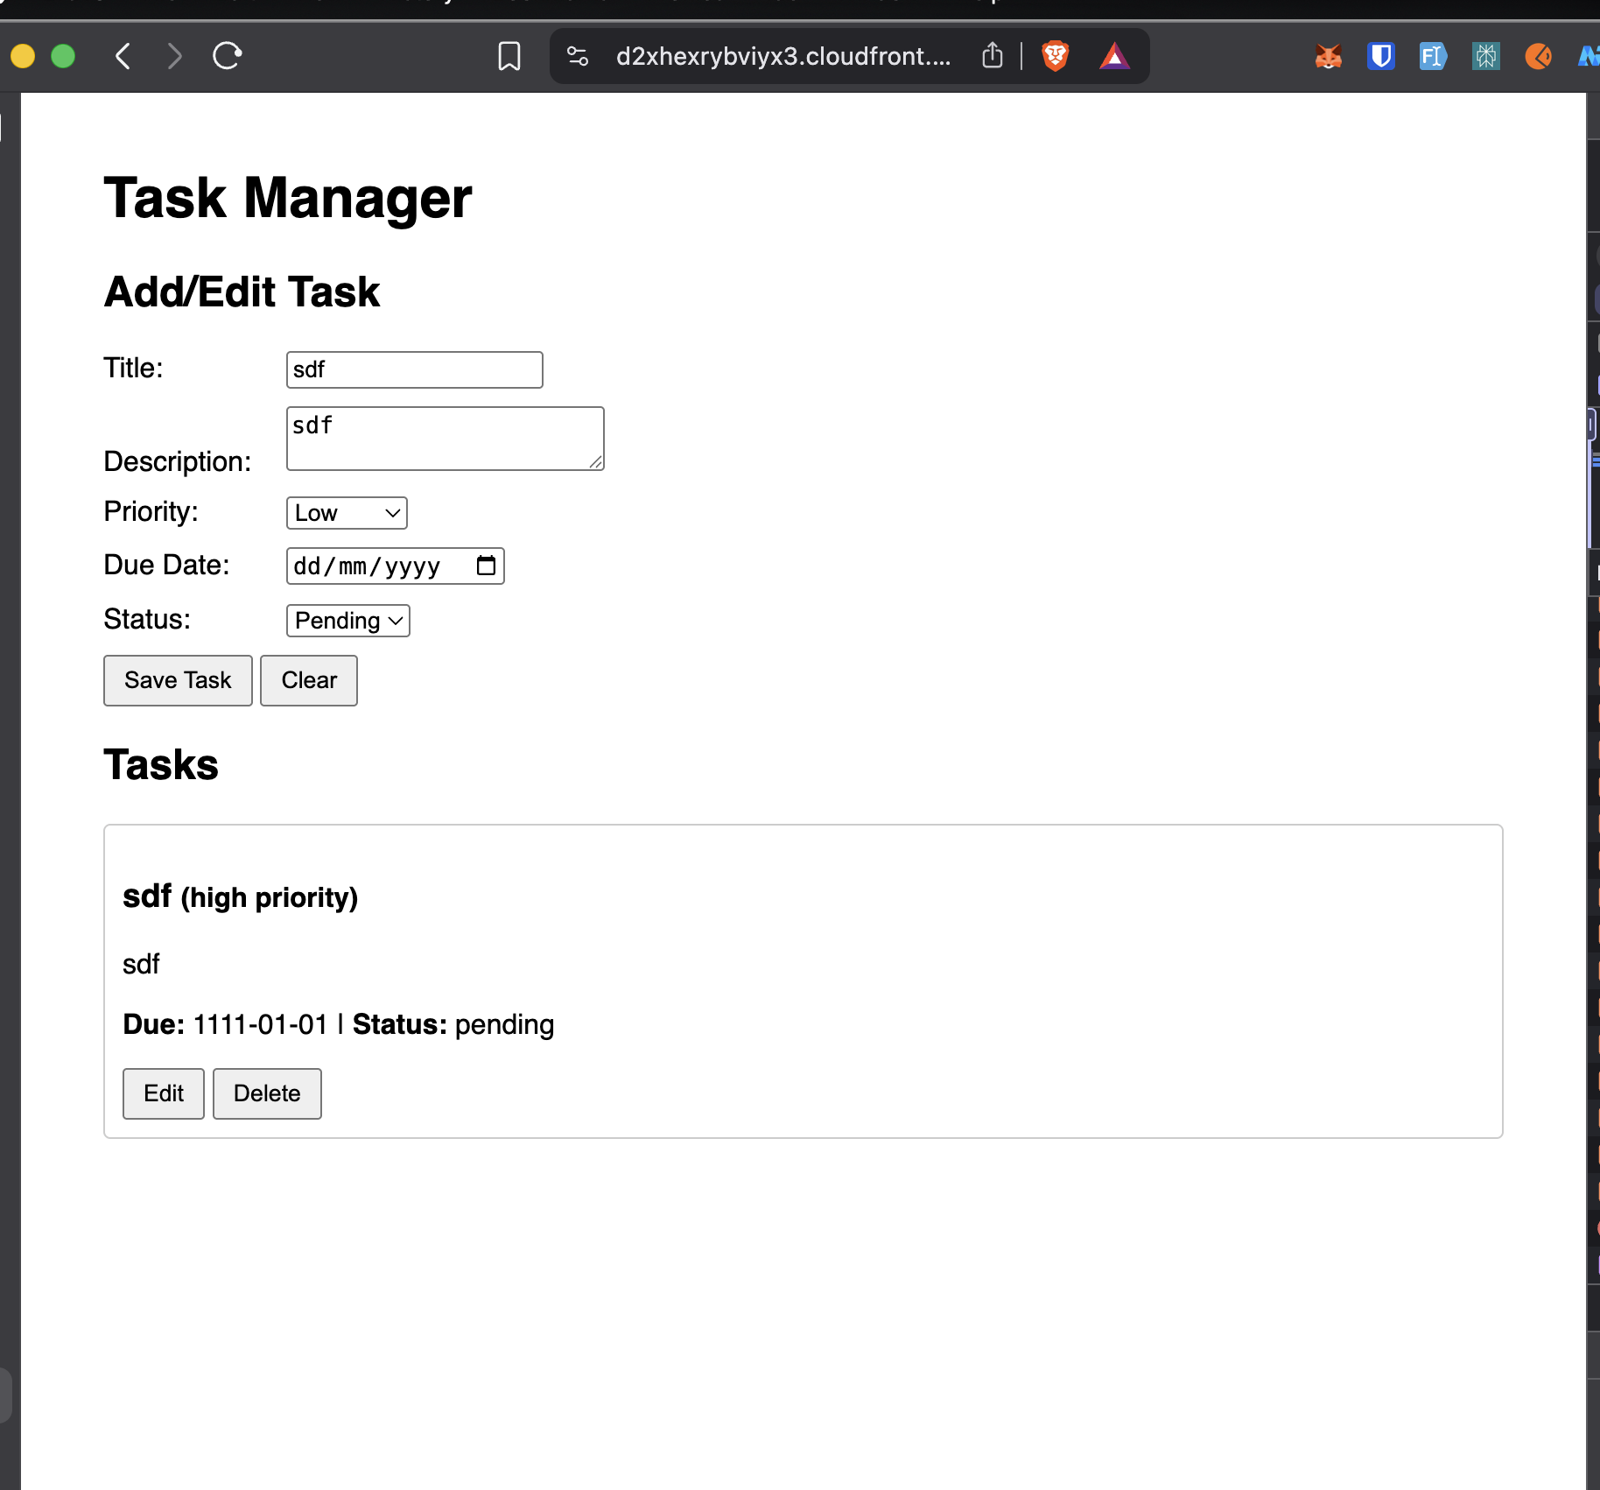Click the Title input field

pos(413,369)
